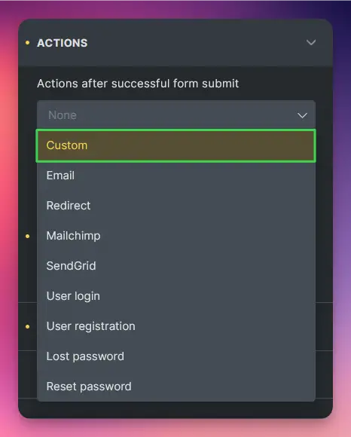Image resolution: width=351 pixels, height=437 pixels.
Task: Click the yellow dot left of Mailchimp
Action: coord(27,236)
